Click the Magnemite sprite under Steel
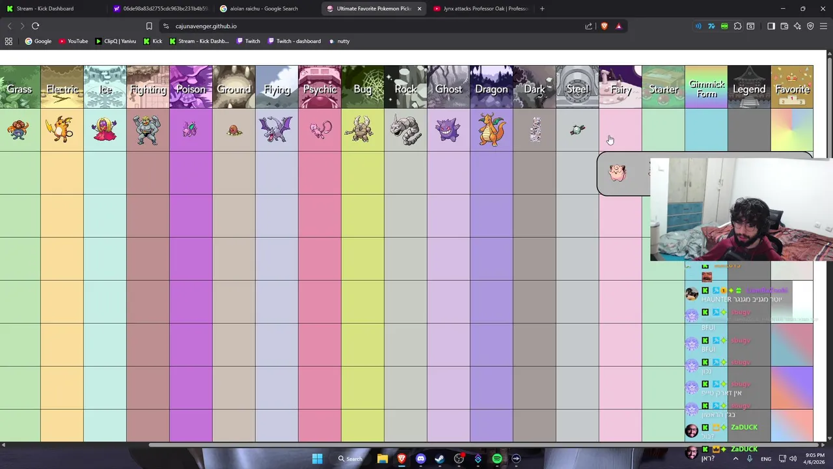 (x=577, y=130)
